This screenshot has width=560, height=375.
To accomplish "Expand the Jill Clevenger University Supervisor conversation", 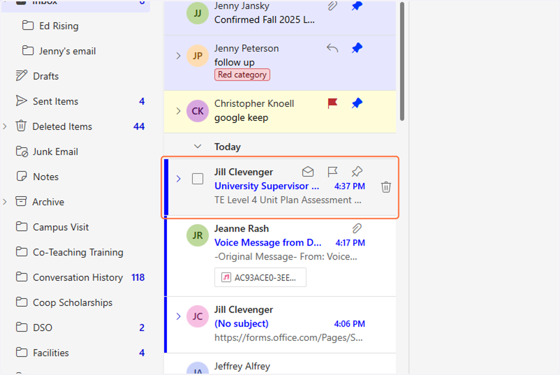I will point(178,179).
